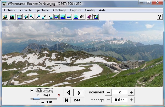Move window to the bottom-right corner icon
The height and width of the screenshot is (107, 165).
pyautogui.click(x=50, y=17)
